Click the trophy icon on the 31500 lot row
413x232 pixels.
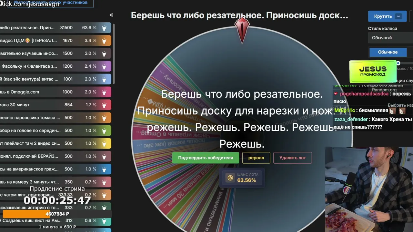click(x=104, y=28)
